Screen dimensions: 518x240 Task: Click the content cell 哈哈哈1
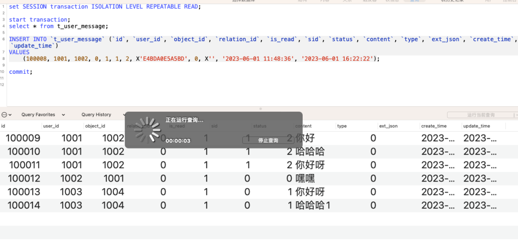tap(313, 205)
